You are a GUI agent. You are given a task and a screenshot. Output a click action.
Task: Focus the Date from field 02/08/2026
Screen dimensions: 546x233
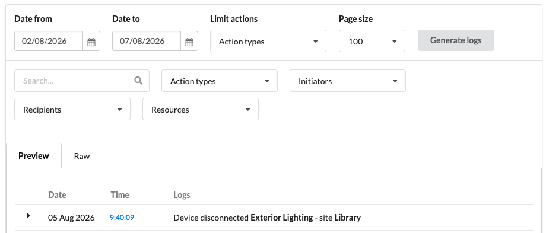click(x=49, y=41)
